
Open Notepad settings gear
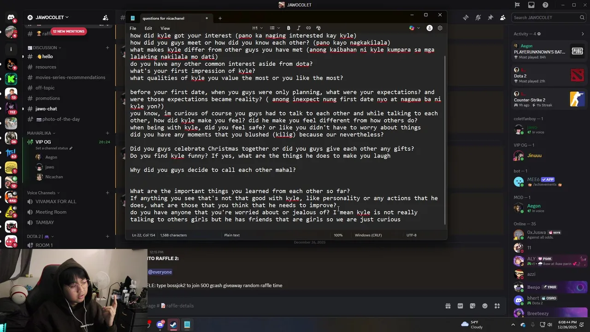(440, 28)
